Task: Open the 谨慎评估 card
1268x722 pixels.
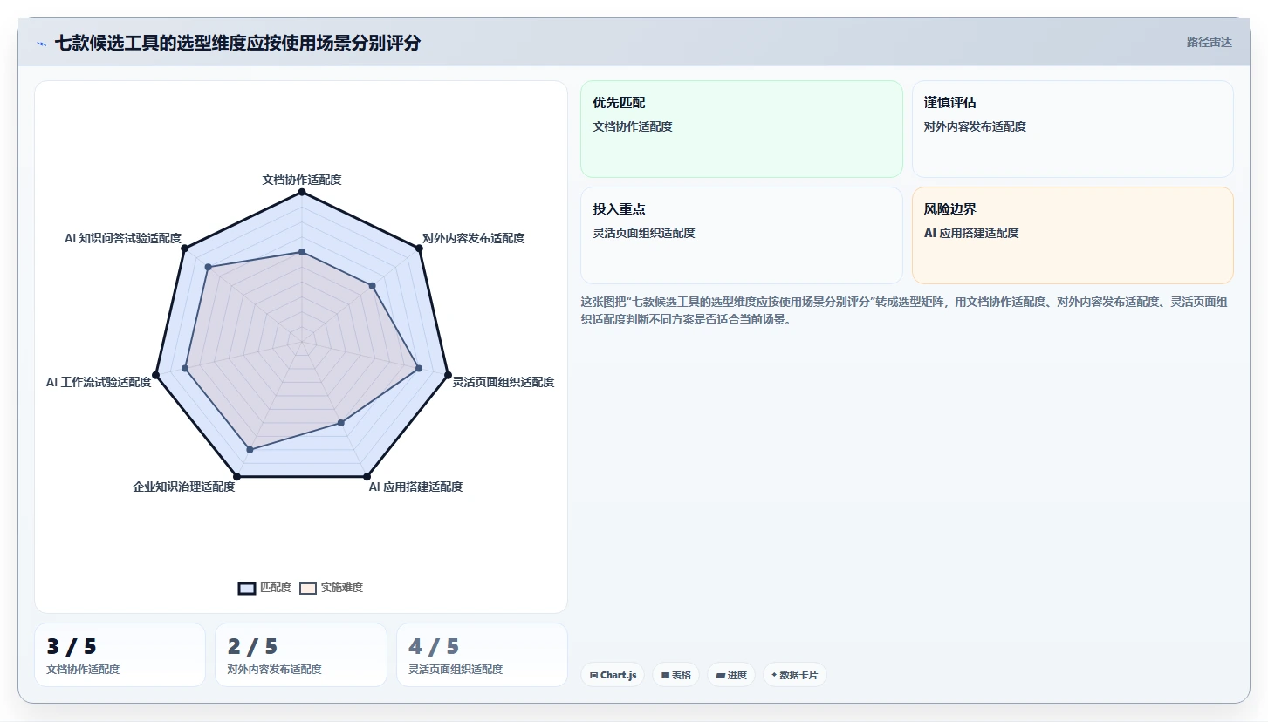Action: tap(1073, 129)
